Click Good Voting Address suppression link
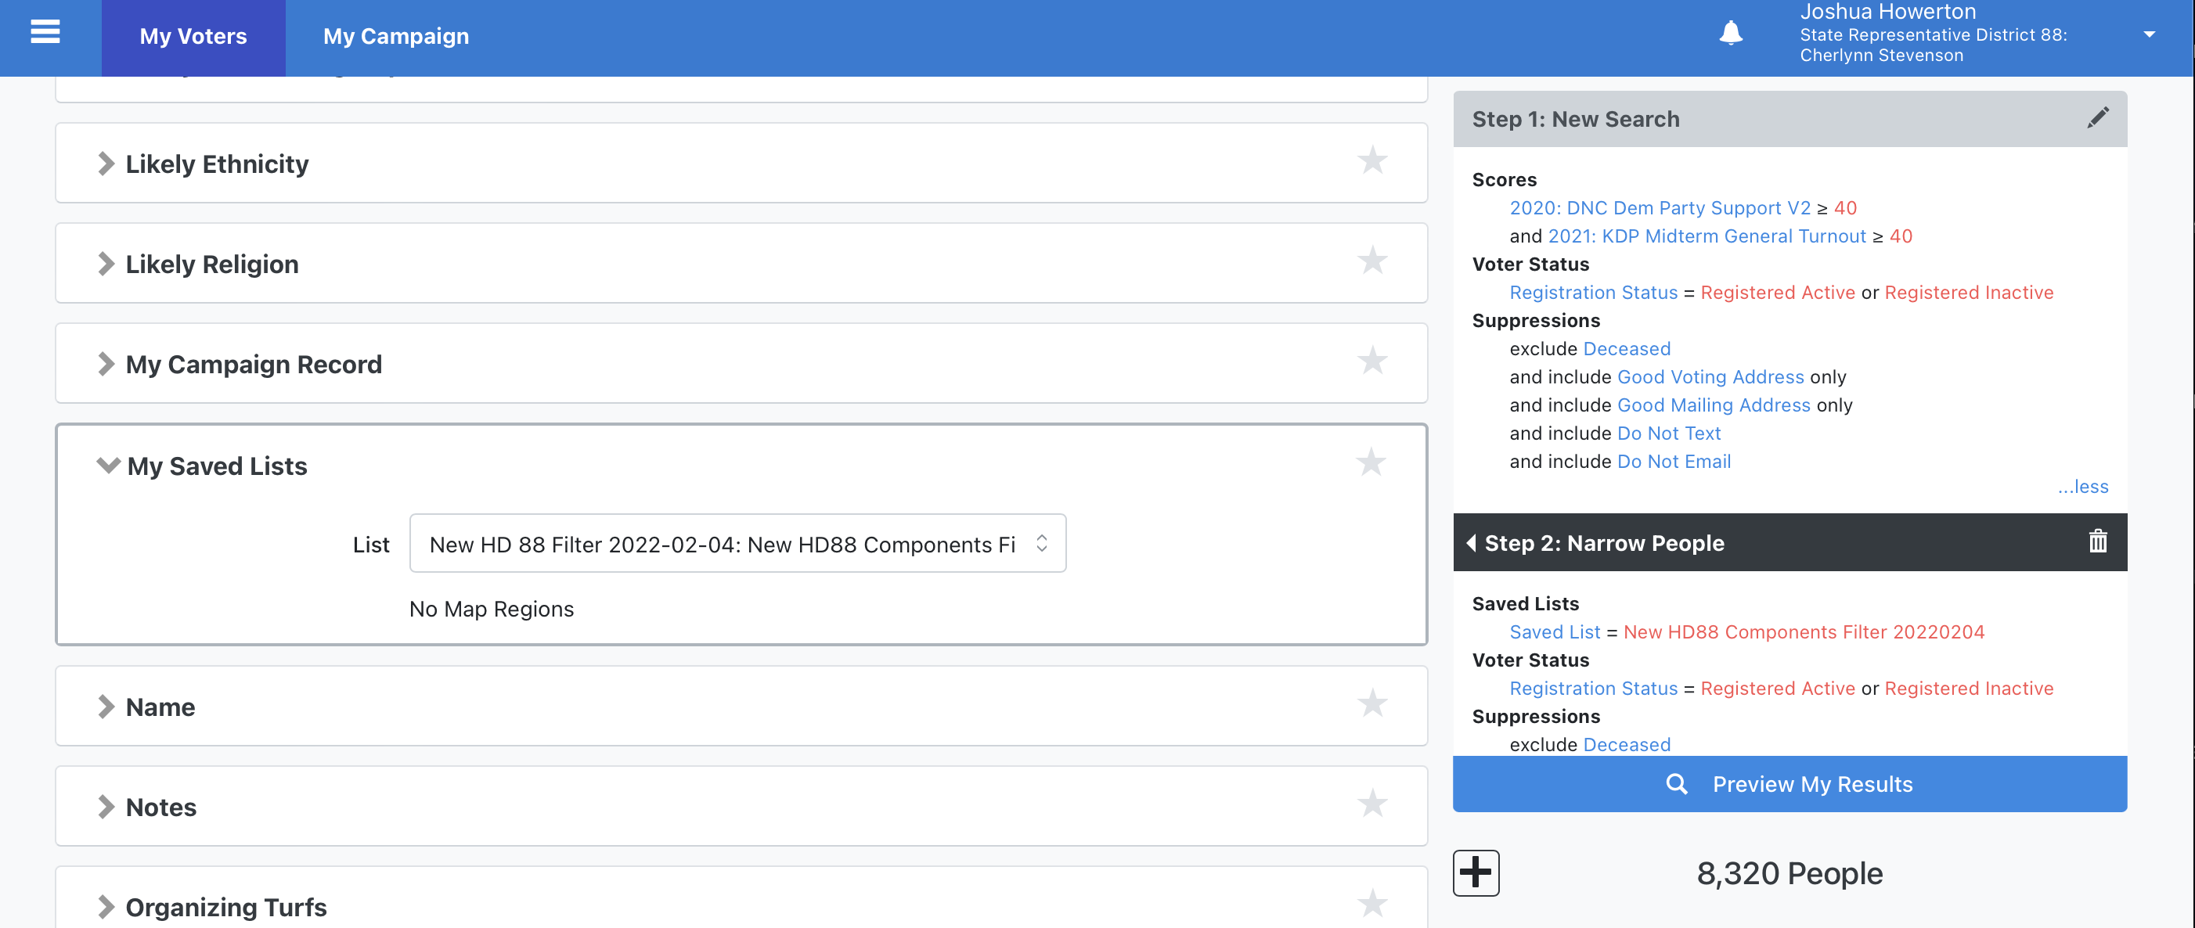Image resolution: width=2195 pixels, height=928 pixels. pos(1710,377)
